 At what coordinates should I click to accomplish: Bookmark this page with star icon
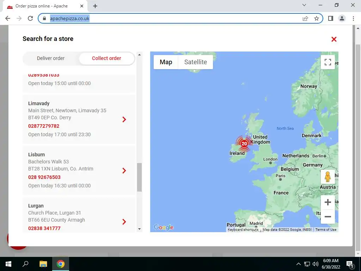click(317, 18)
